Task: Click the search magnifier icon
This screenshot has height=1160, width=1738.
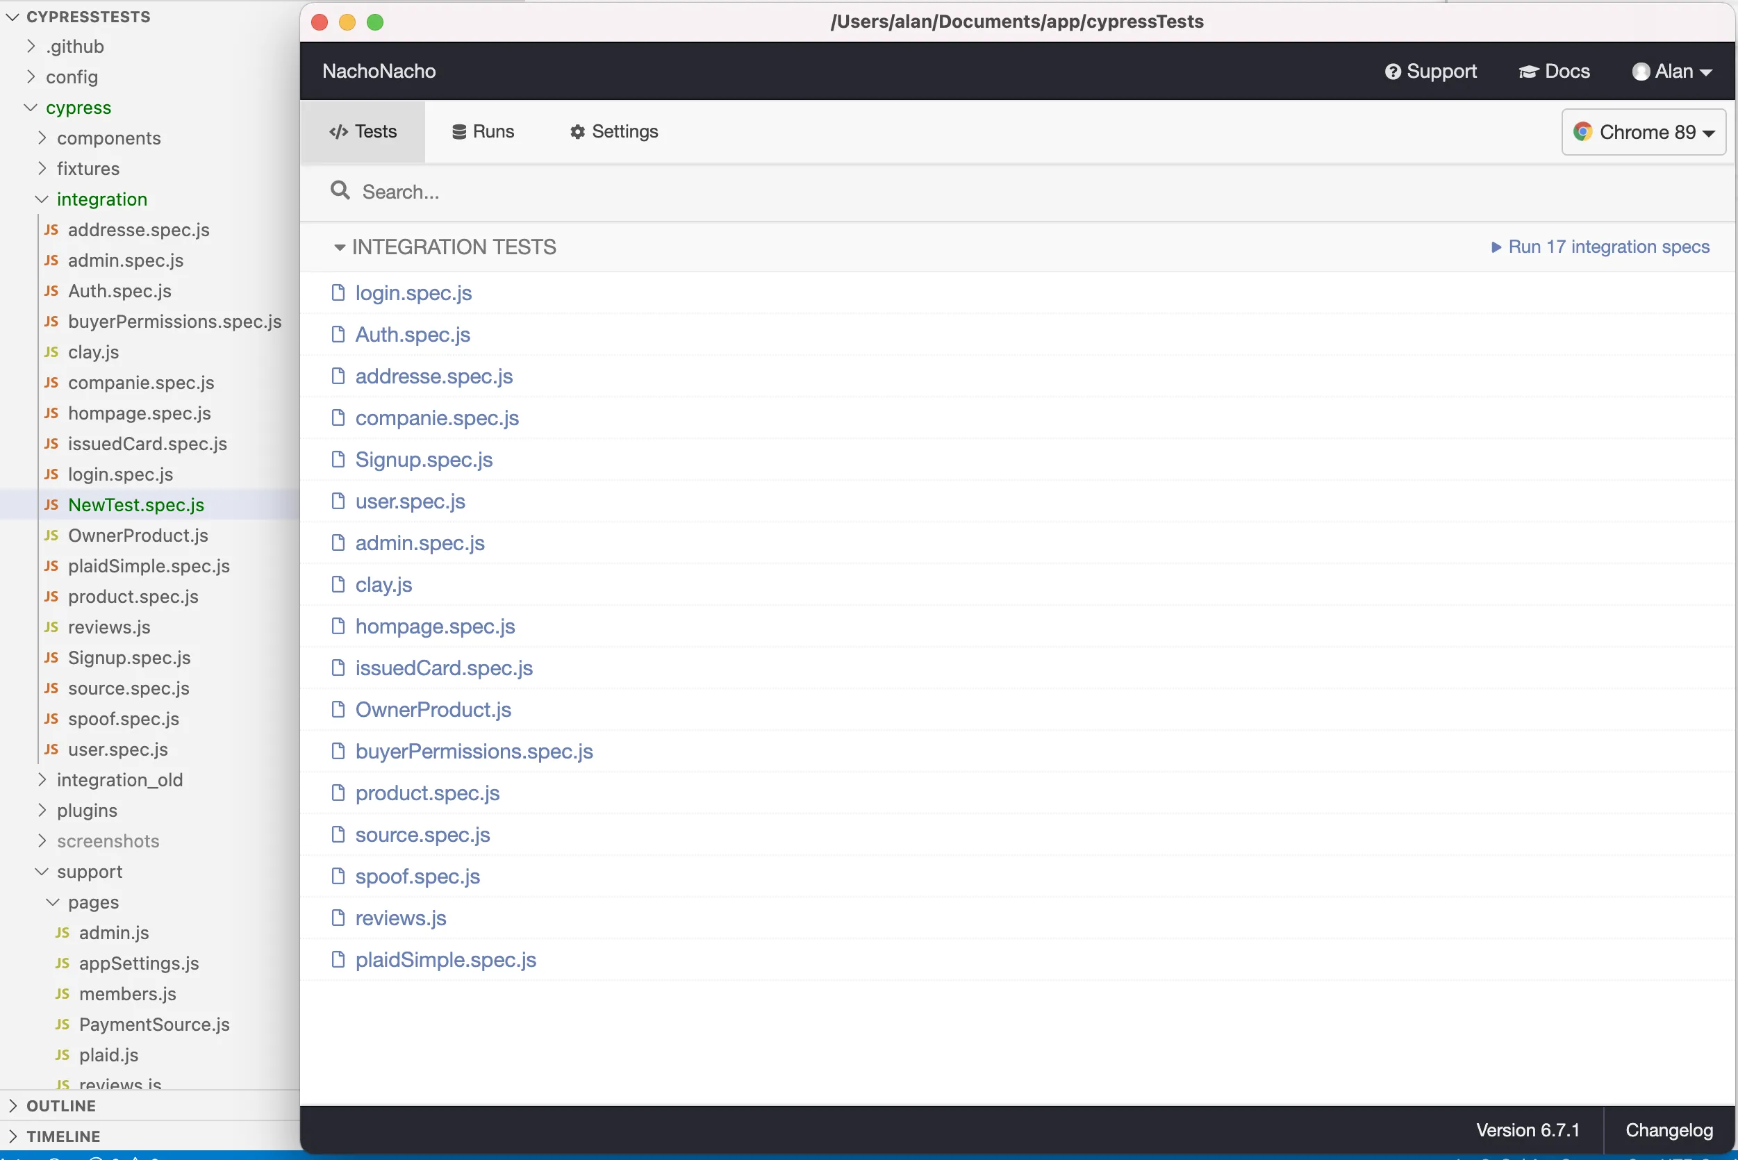Action: pos(340,191)
